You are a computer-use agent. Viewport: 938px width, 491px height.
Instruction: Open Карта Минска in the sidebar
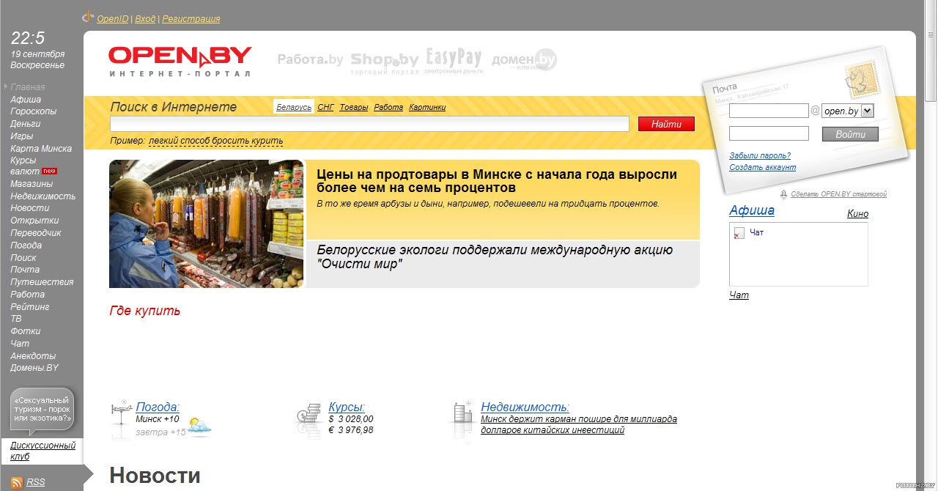(41, 149)
